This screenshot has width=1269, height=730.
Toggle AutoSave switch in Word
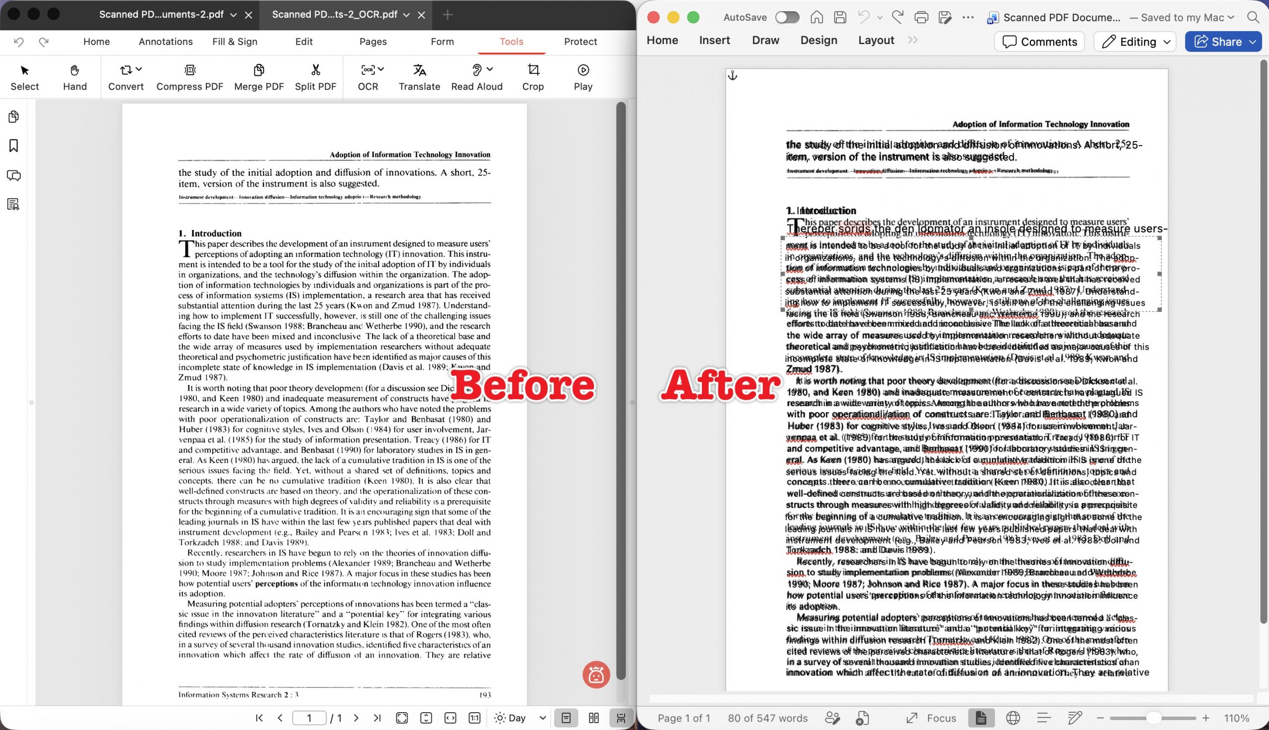(787, 17)
